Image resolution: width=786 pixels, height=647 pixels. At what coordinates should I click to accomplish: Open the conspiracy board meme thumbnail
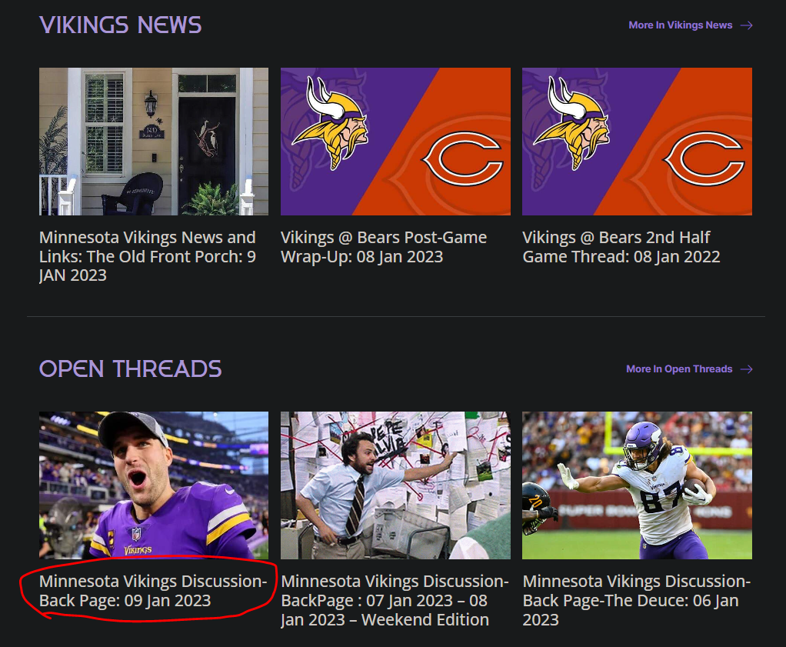tap(395, 485)
